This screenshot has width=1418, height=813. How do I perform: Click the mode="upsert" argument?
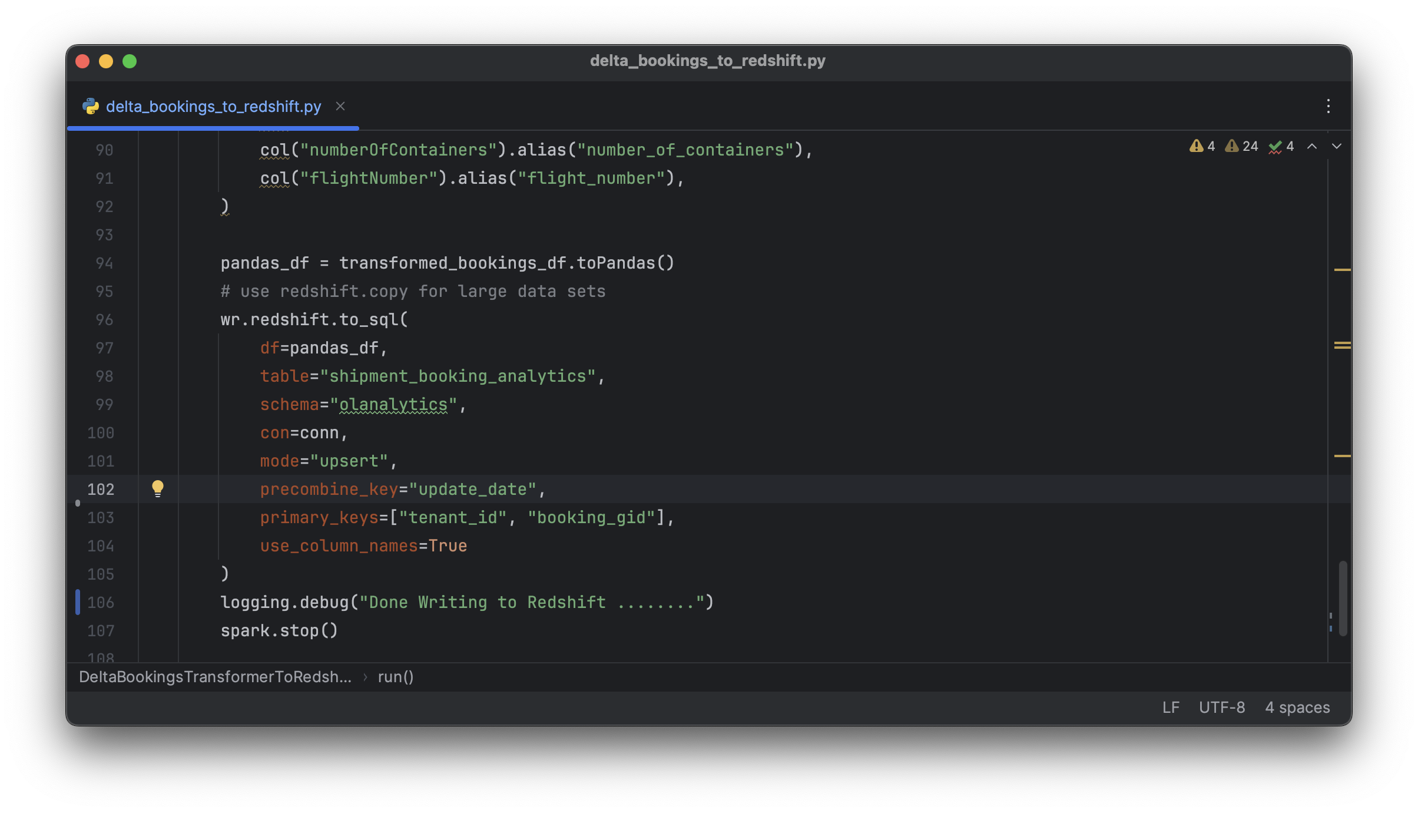[x=324, y=461]
